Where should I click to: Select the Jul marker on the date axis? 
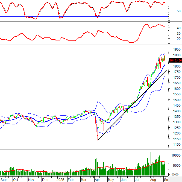click(136, 180)
